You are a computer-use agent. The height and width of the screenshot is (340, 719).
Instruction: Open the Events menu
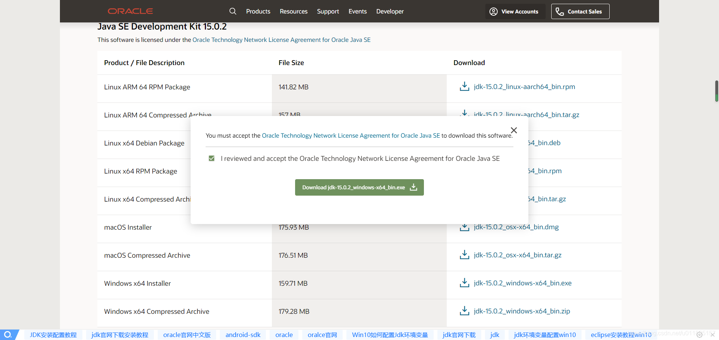(x=358, y=12)
